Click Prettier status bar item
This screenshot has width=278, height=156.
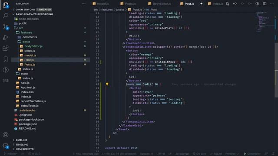coord(232,154)
